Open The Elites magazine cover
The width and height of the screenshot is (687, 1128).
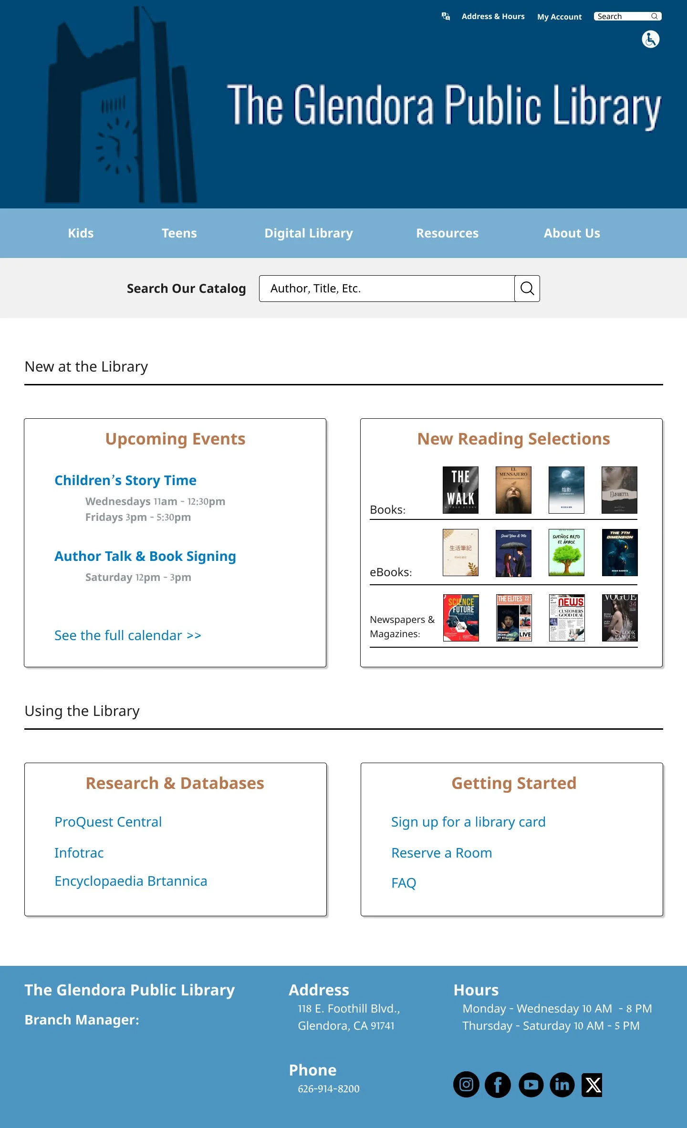tap(514, 618)
